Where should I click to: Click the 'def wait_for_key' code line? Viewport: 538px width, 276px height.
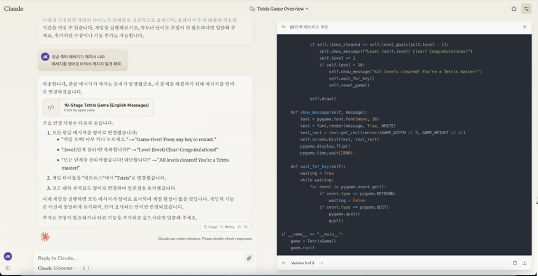click(x=318, y=167)
